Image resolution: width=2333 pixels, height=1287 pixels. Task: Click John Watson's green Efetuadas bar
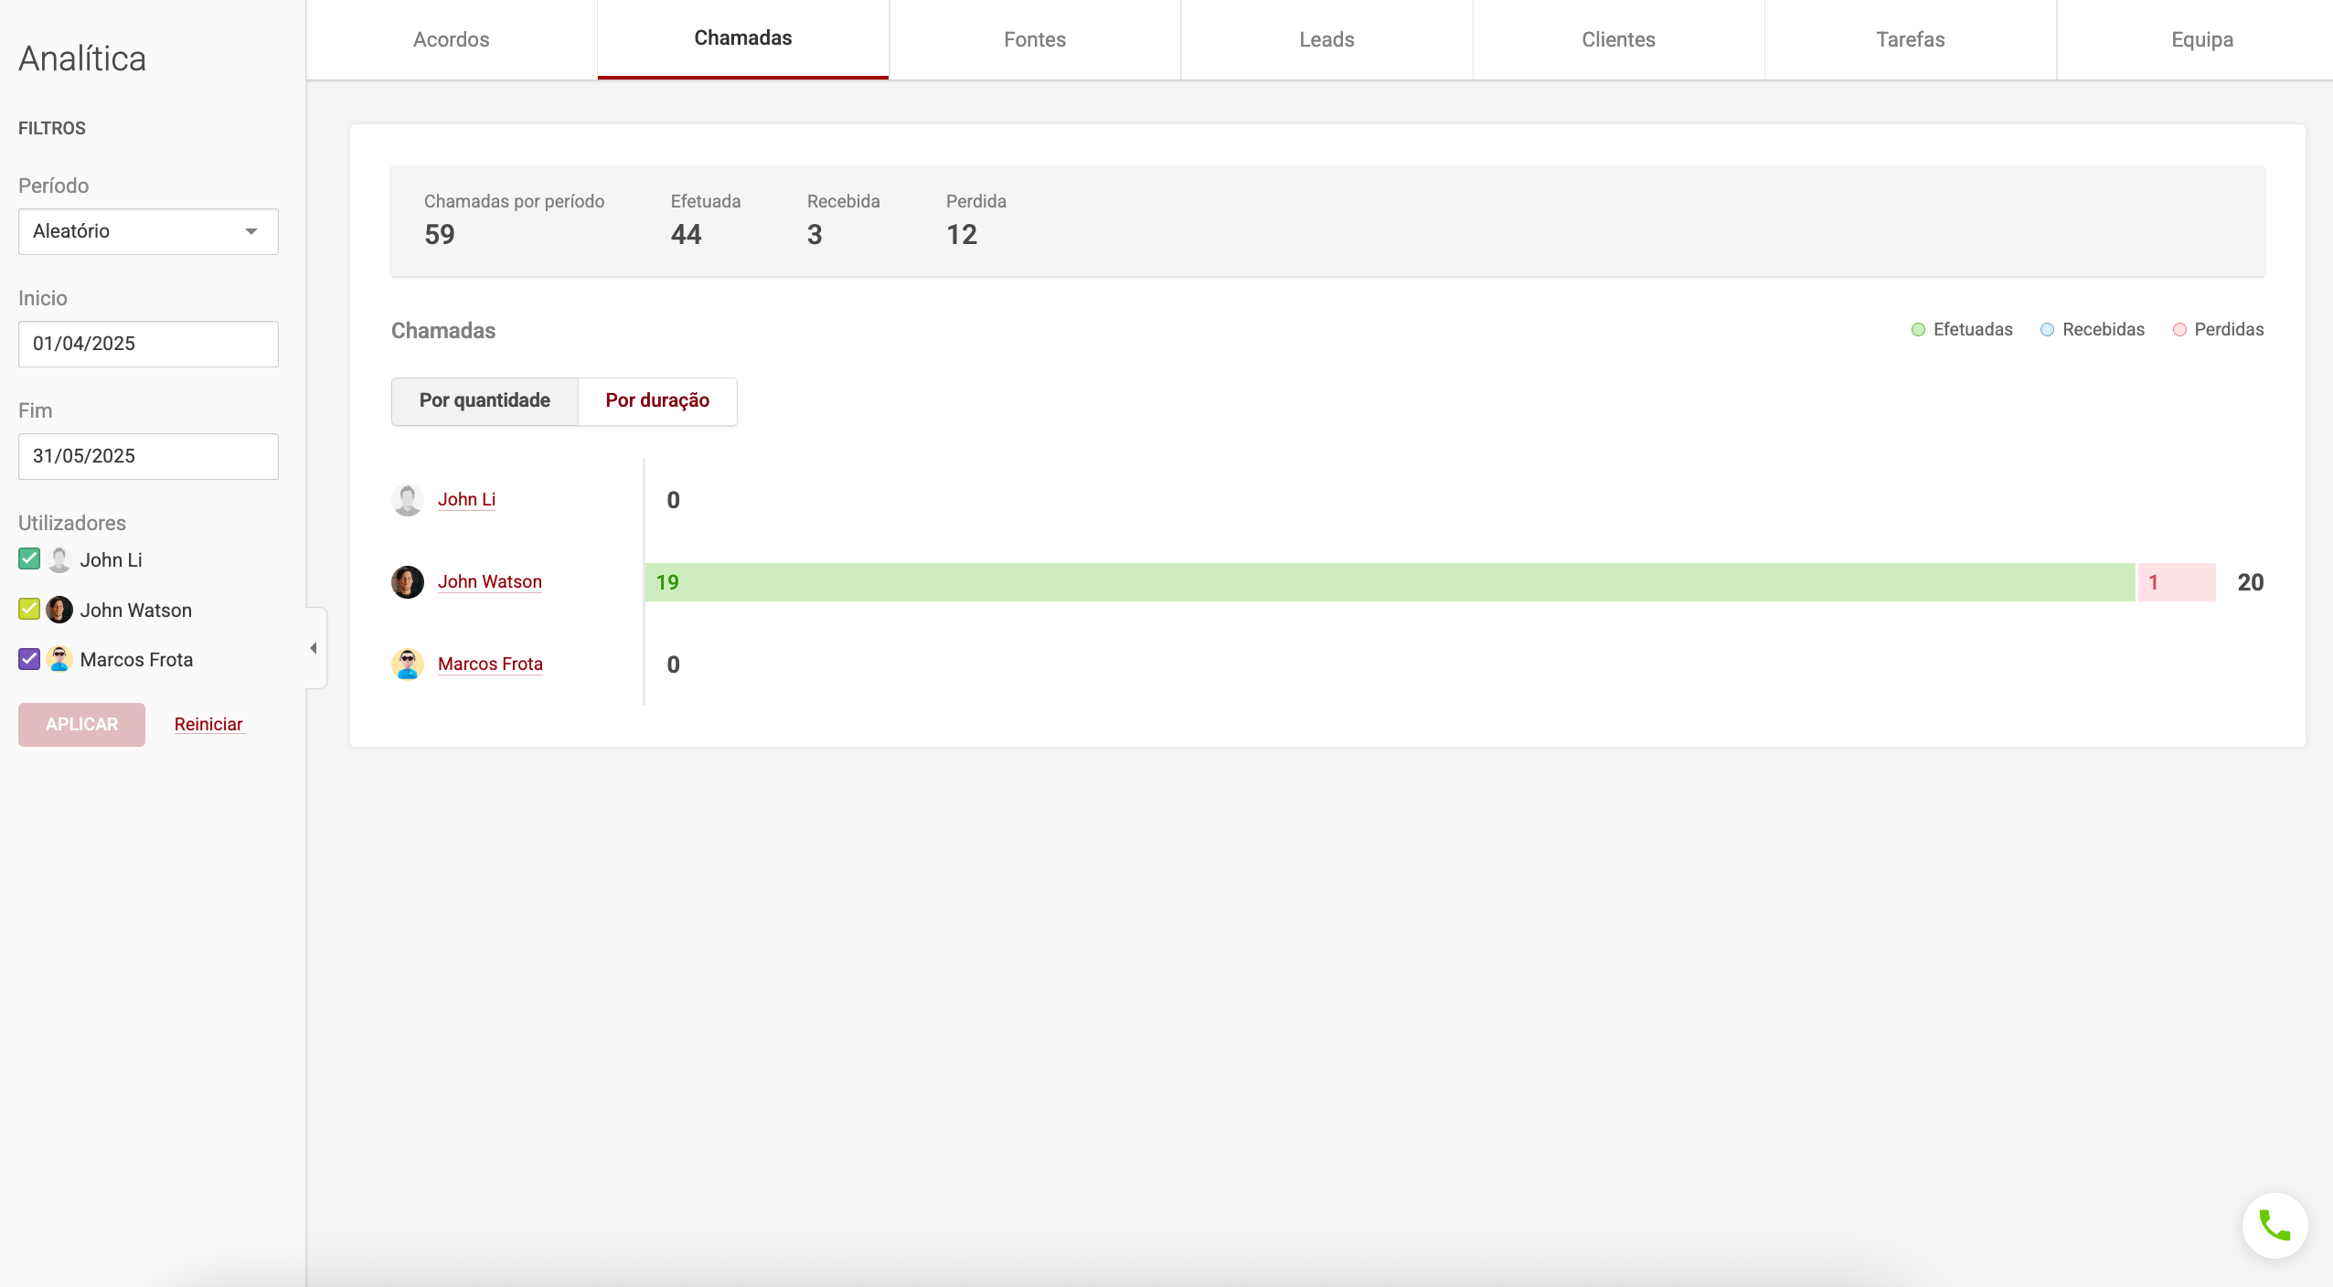1390,582
